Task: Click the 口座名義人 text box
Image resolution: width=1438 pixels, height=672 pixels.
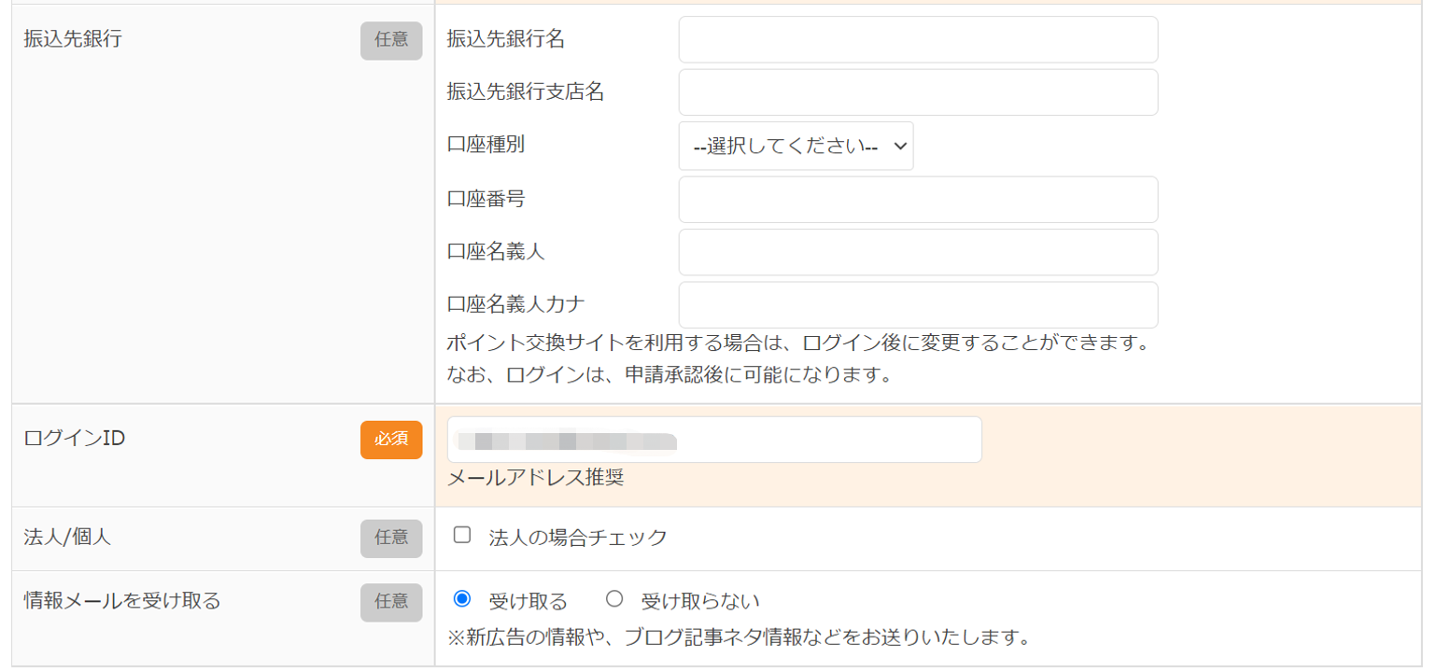Action: click(x=918, y=252)
